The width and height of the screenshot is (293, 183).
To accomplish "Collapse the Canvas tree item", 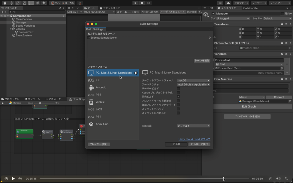I will (11, 29).
